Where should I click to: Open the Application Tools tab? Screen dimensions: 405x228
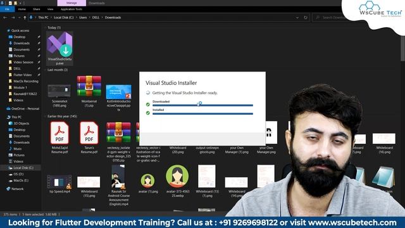(x=72, y=9)
